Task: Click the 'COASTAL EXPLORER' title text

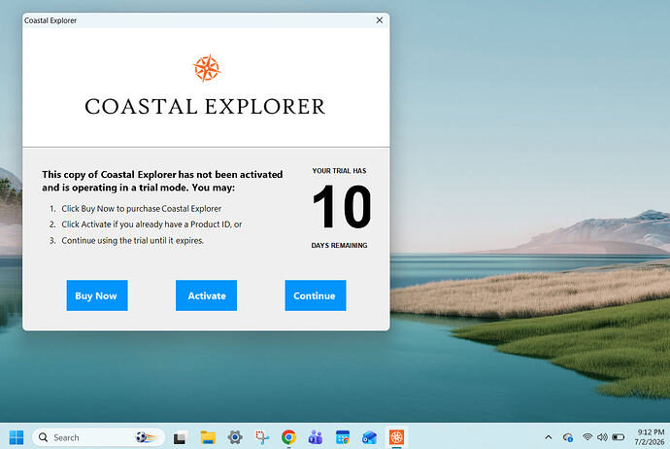Action: pos(205,107)
